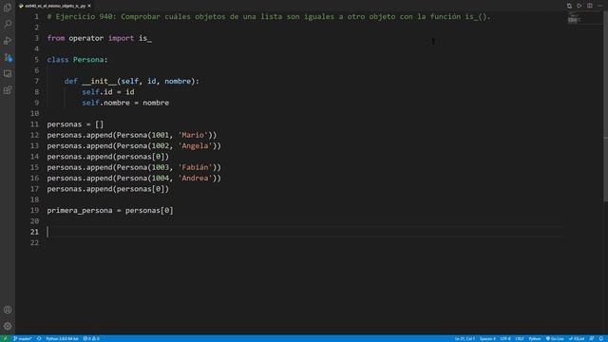Open the Manage gear icon
608x342 pixels.
coord(8,326)
